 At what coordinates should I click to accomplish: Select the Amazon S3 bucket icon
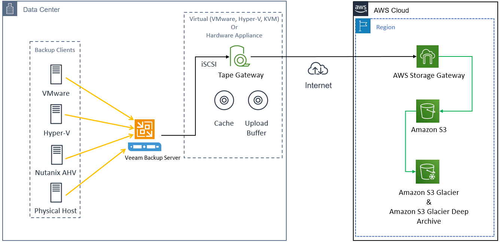click(x=428, y=111)
